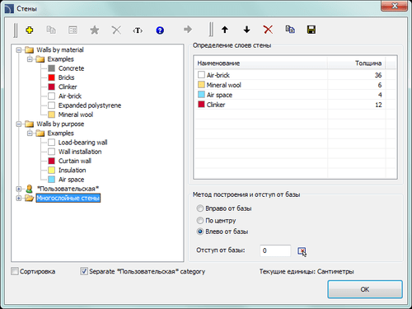The width and height of the screenshot is (412, 309).
Task: Click thickness value 6
Action: click(x=380, y=85)
